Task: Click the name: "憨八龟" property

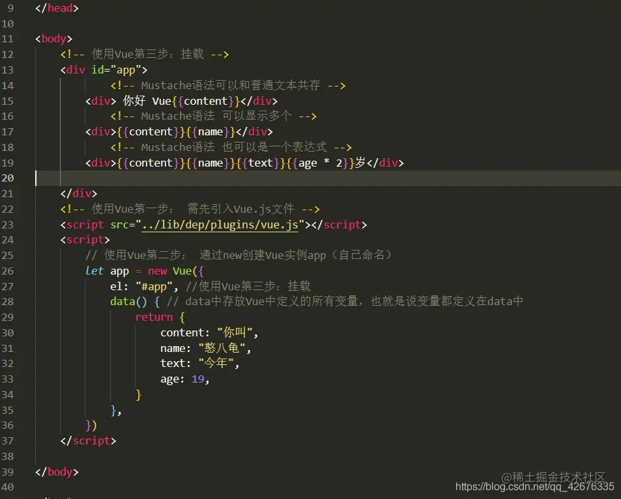Action: click(x=205, y=348)
